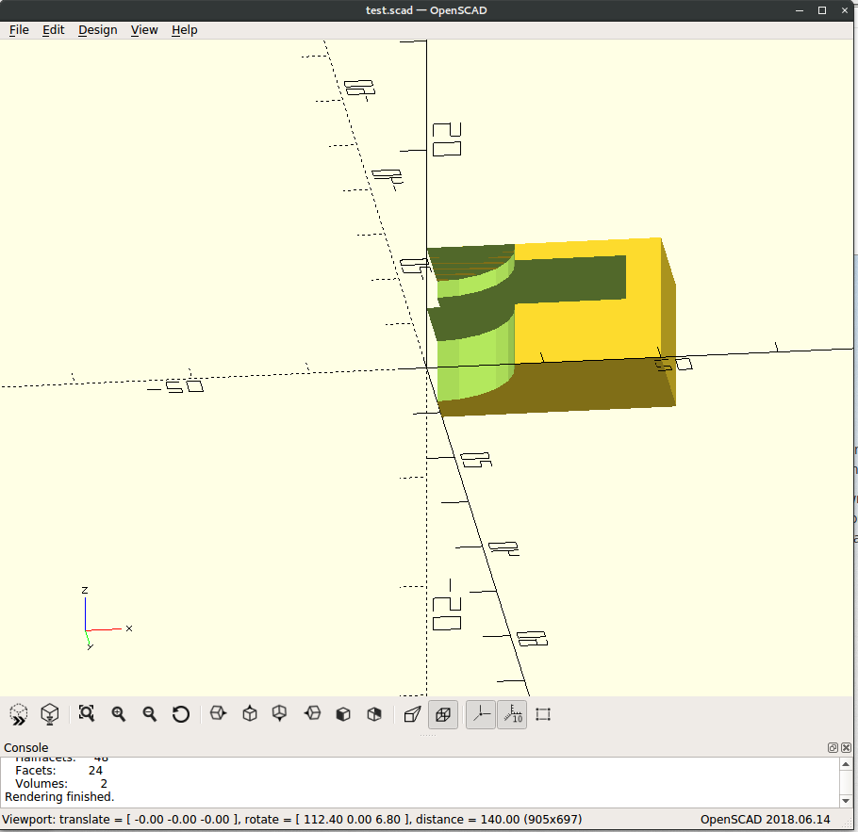
Task: Click the View All magnifier icon
Action: [x=87, y=714]
